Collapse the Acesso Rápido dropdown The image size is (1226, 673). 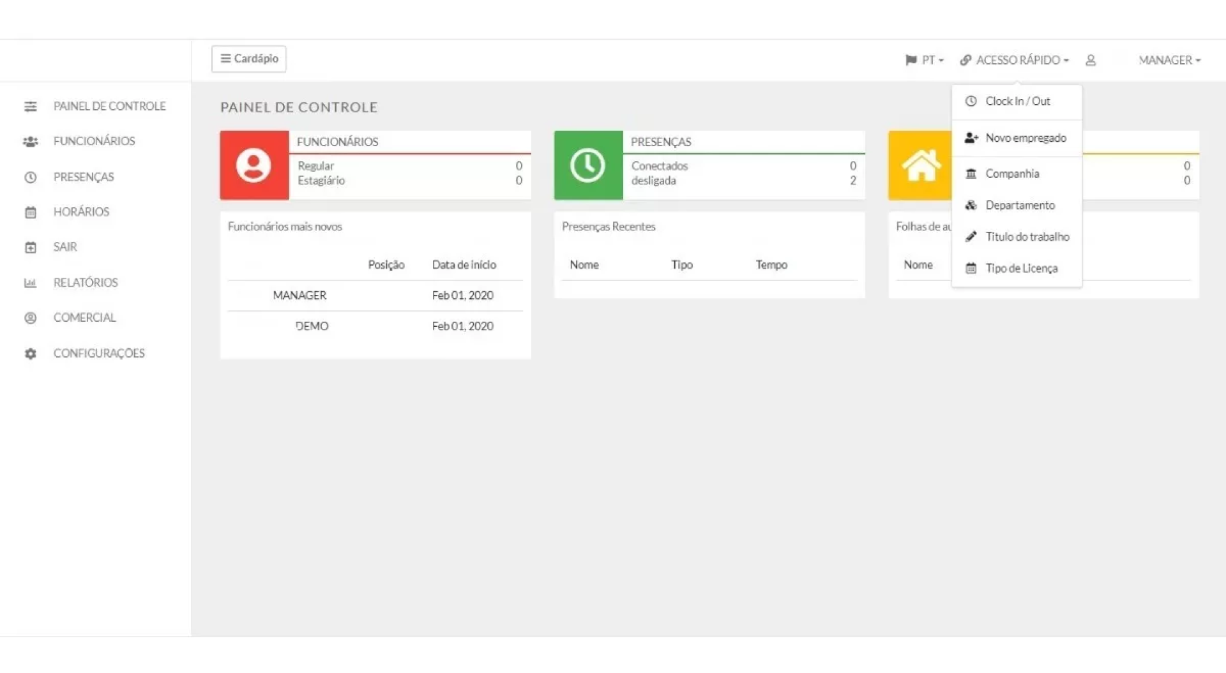(x=1015, y=60)
